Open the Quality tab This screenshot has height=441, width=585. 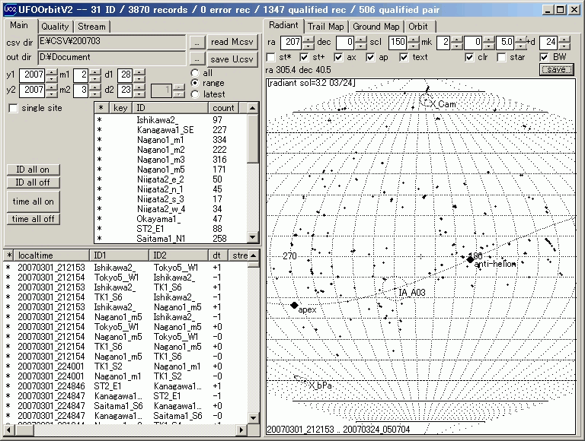tap(55, 27)
